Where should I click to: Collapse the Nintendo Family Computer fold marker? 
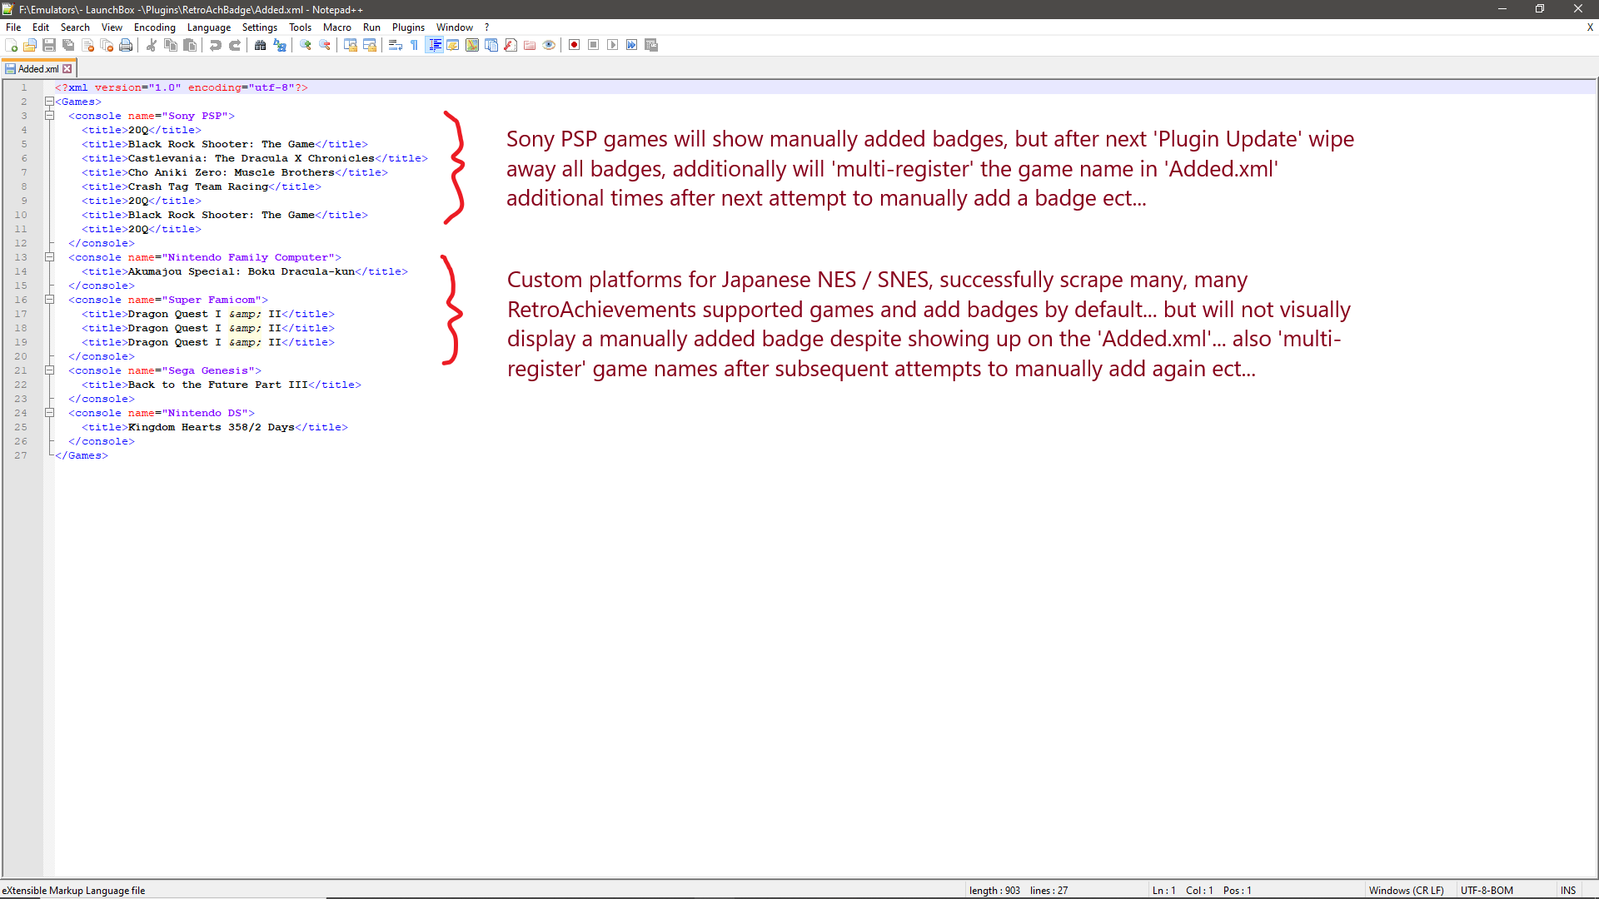(49, 257)
